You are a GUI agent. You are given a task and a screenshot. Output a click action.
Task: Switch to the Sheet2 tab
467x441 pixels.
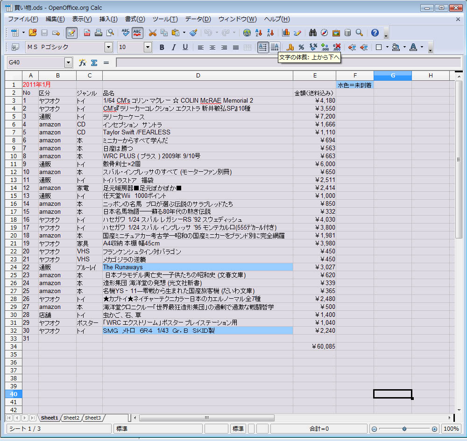tap(71, 418)
